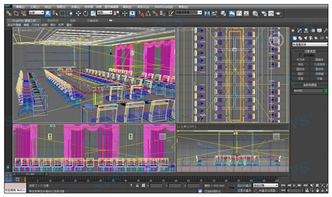This screenshot has height=197, width=332.
Task: Click the Box439 object name field
Action: pyautogui.click(x=306, y=90)
